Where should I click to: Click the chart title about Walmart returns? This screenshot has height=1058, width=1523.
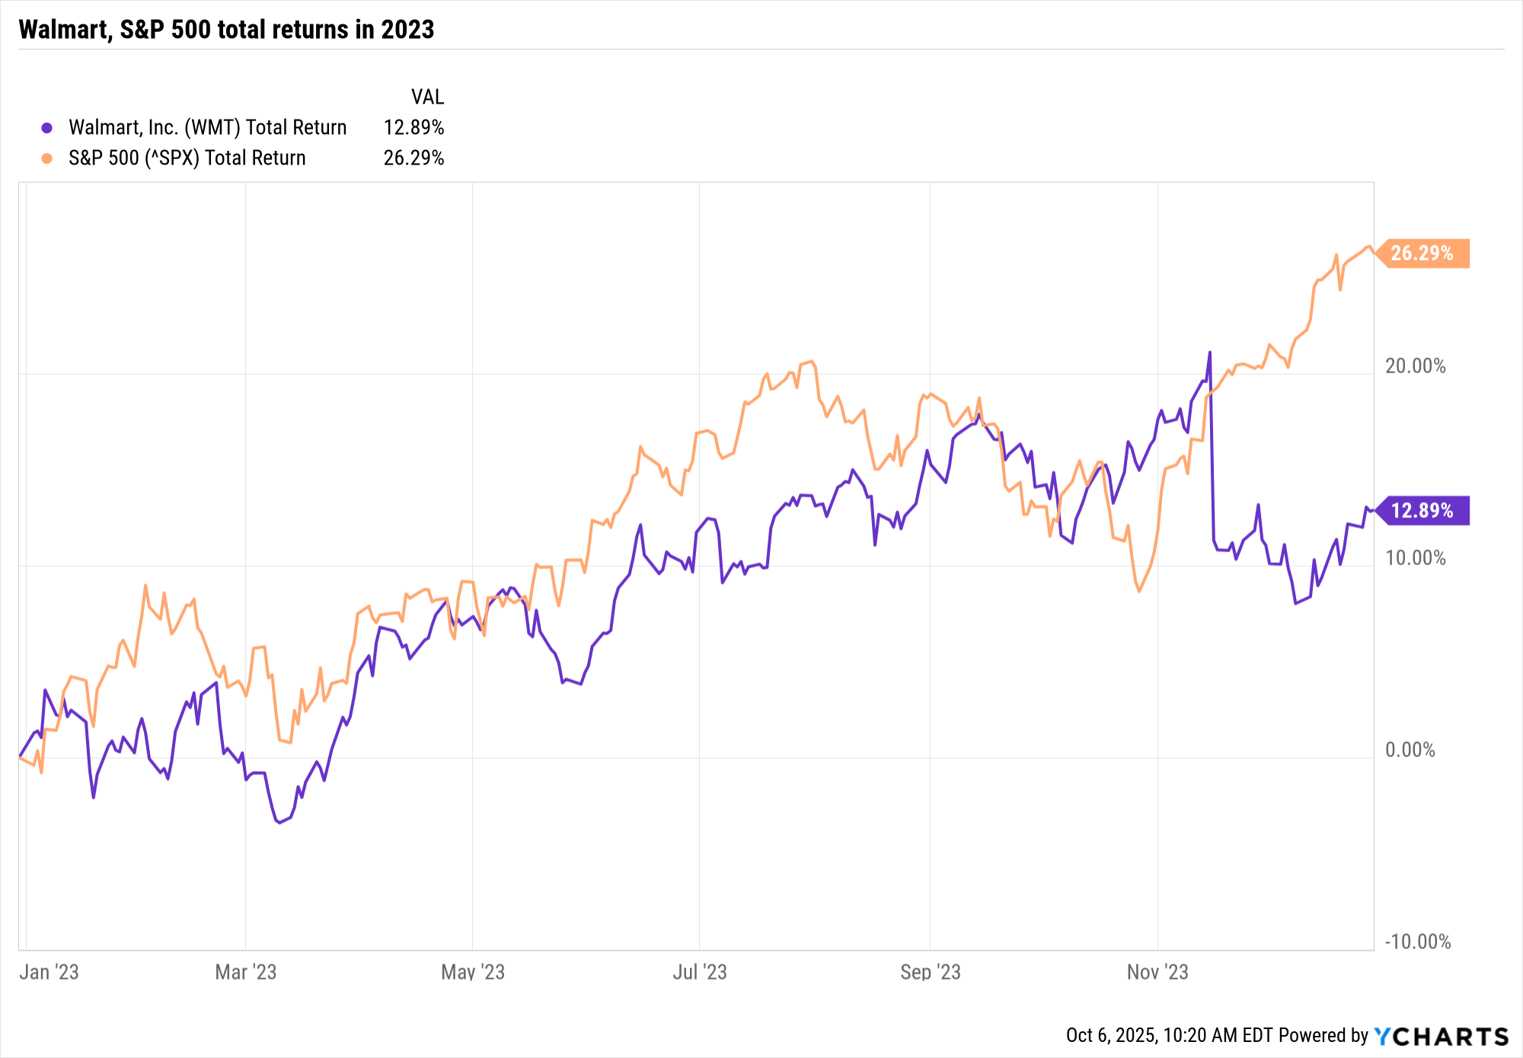[226, 29]
